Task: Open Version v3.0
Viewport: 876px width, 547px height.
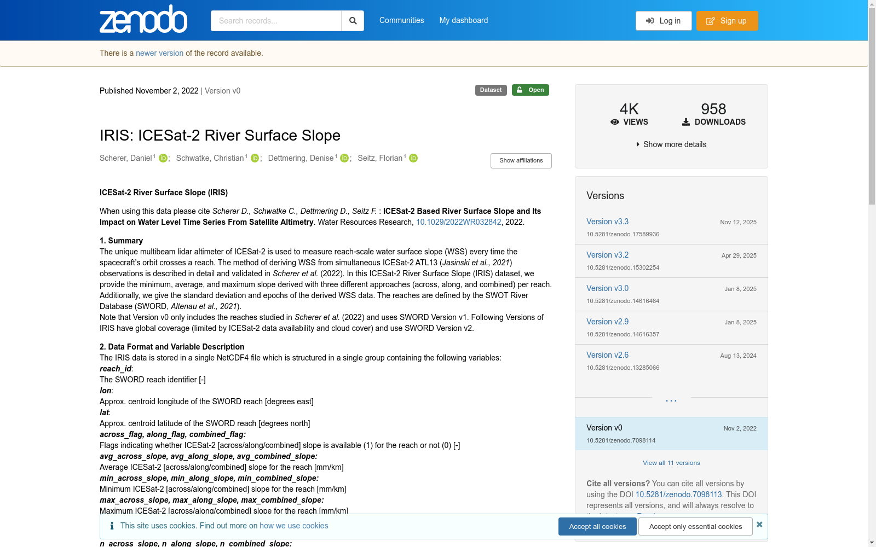Action: (607, 288)
